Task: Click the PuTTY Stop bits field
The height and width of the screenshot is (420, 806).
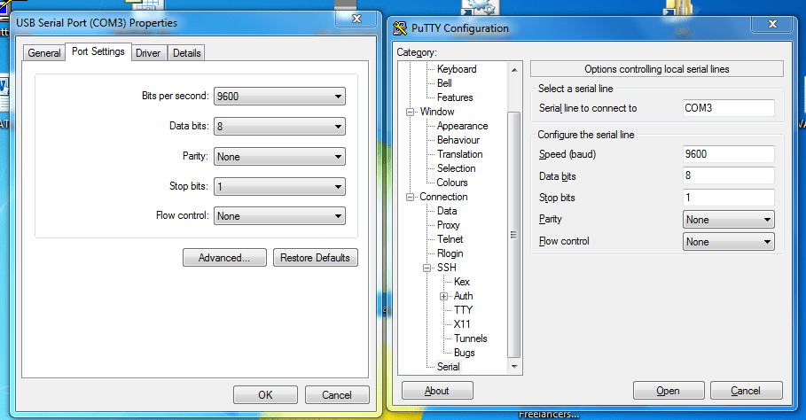Action: click(x=728, y=198)
